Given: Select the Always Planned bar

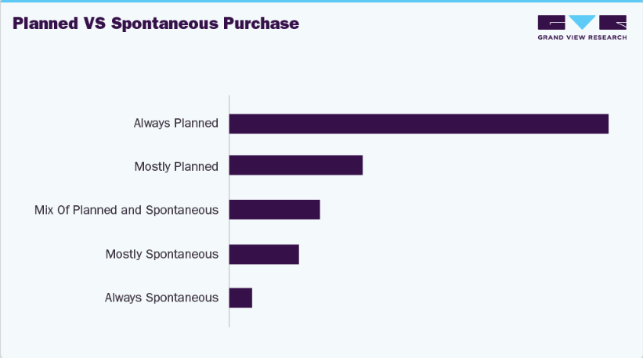Looking at the screenshot, I should [x=419, y=124].
